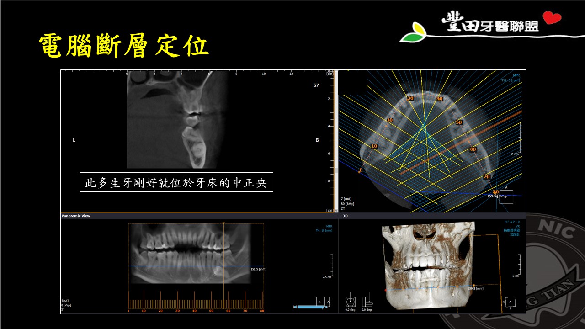The height and width of the screenshot is (329, 585).
Task: Click slice marker 10 on the axial arch
Action: click(374, 146)
